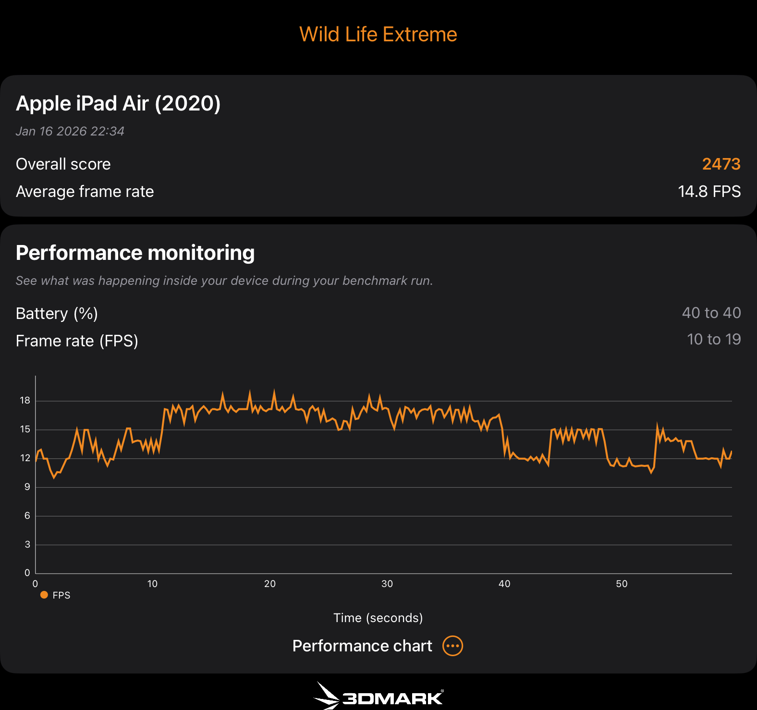
Task: Open the Performance chart ellipsis icon
Action: tap(452, 646)
